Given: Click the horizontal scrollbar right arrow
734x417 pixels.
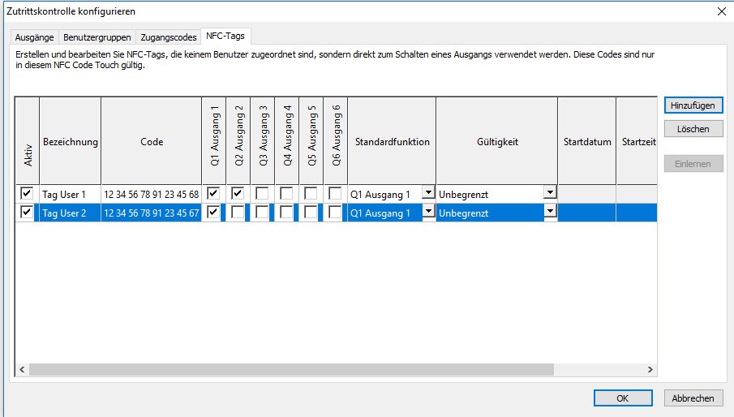Looking at the screenshot, I should 650,369.
